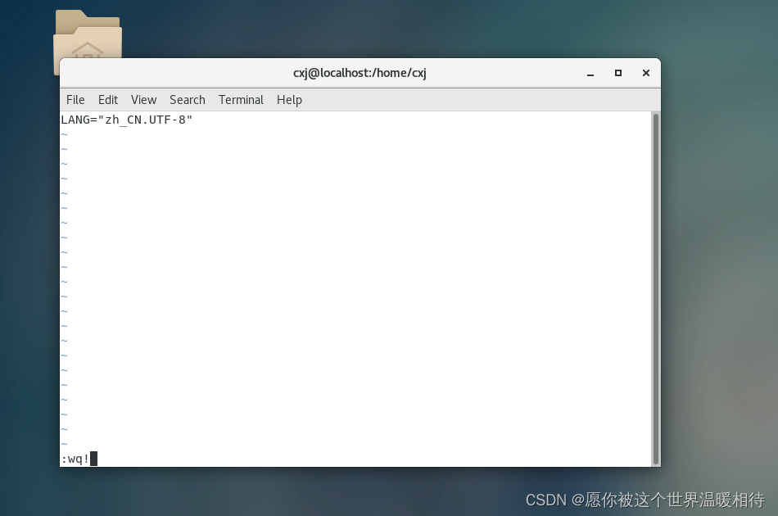Image resolution: width=778 pixels, height=516 pixels.
Task: Minimize the terminal window
Action: [590, 74]
